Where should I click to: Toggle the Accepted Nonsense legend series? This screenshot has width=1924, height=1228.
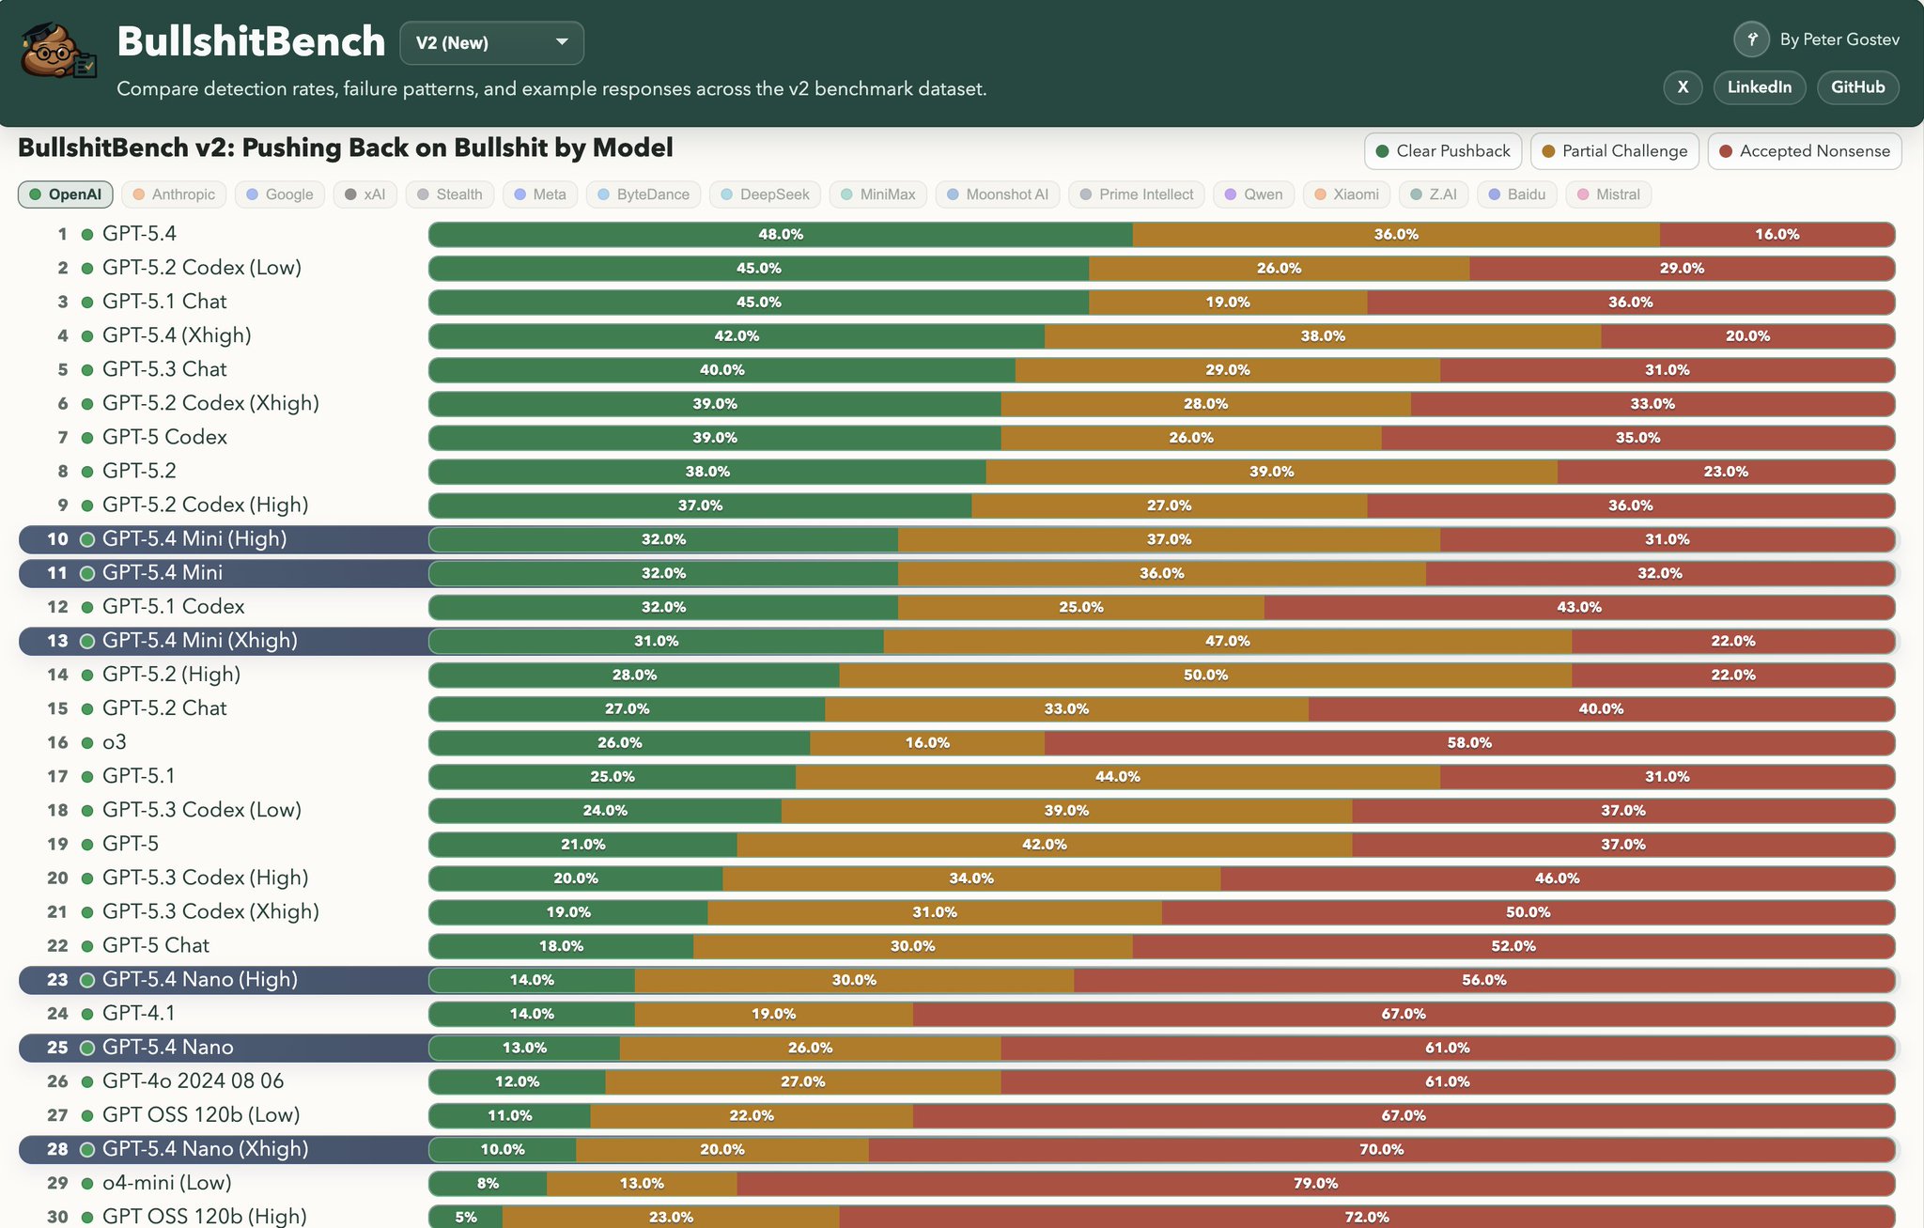tap(1805, 151)
